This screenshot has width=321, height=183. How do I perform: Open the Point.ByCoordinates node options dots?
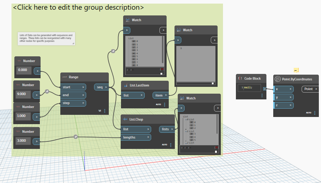315,113
